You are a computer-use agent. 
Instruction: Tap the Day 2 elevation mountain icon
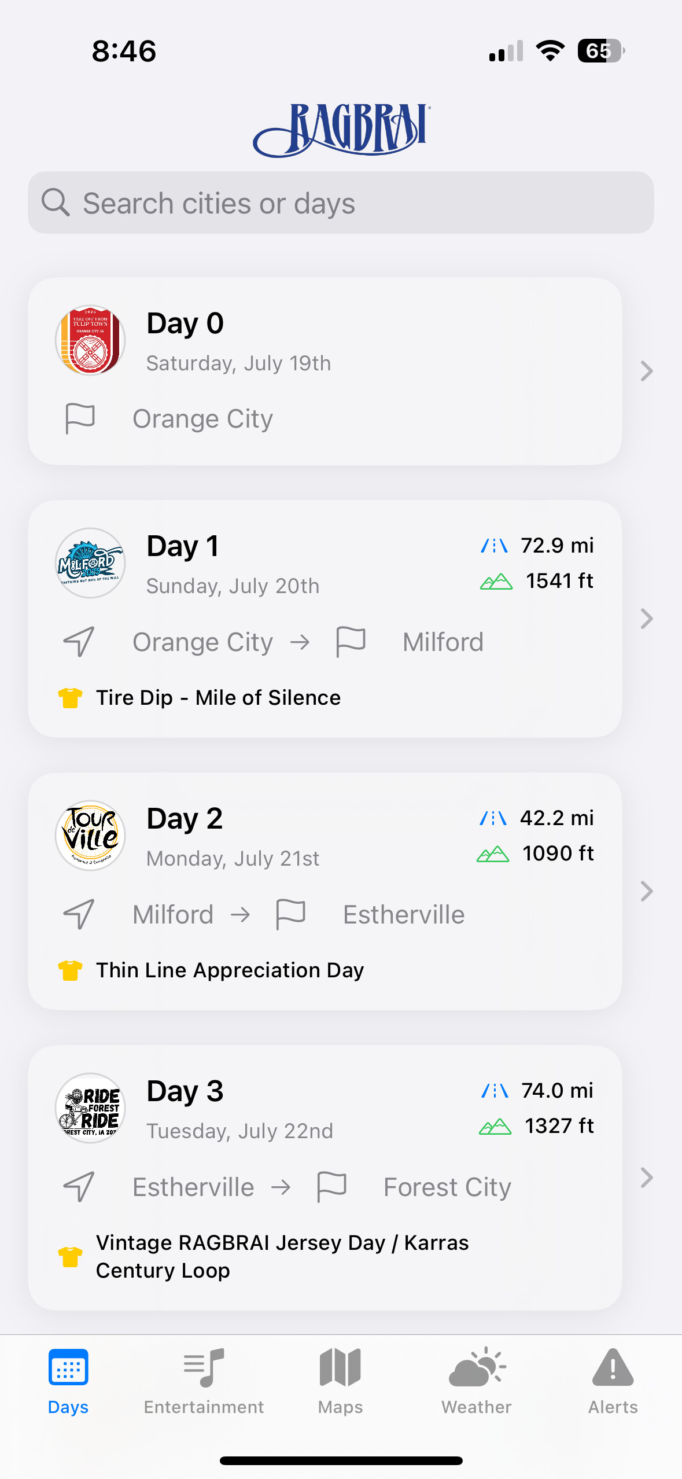(x=493, y=854)
